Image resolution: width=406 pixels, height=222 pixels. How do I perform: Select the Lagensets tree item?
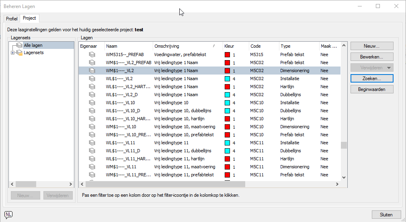pos(34,52)
